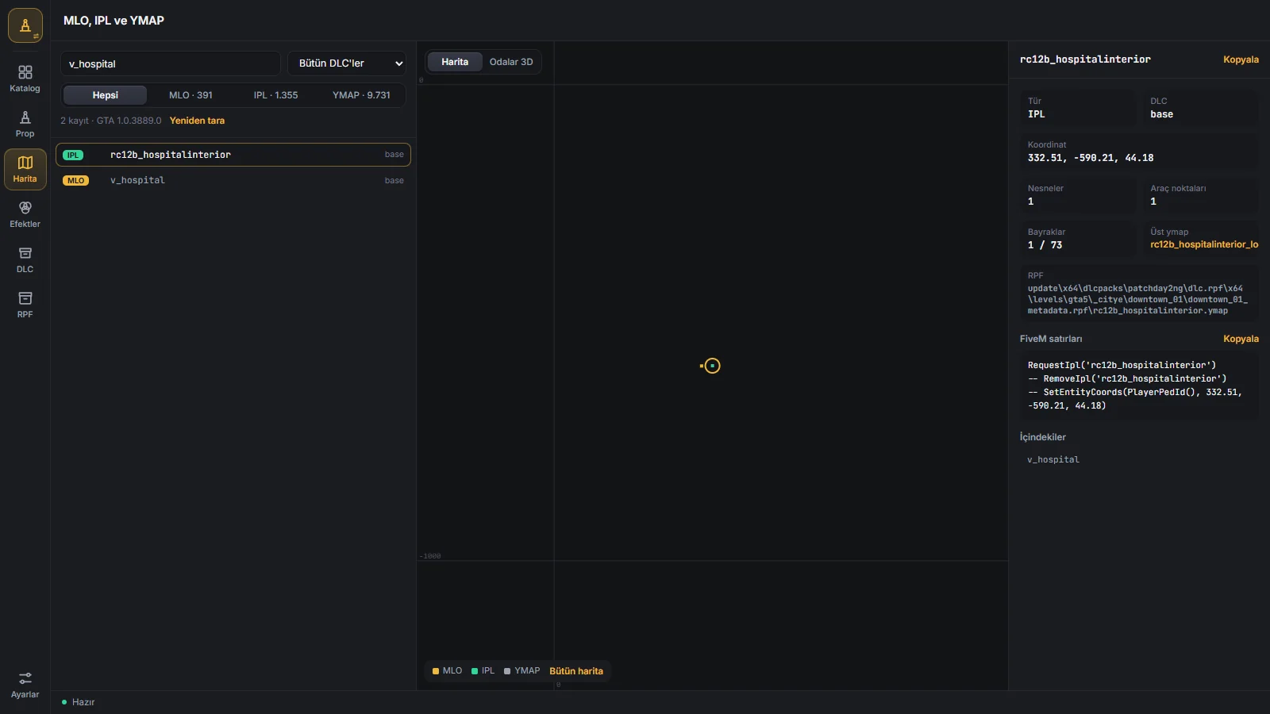The image size is (1270, 714).
Task: Click the v_hospital search input field
Action: (171, 63)
